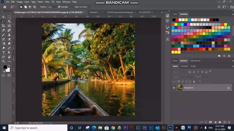Create new swatch group folder icon
This screenshot has height=131, width=234.
coord(219,56)
